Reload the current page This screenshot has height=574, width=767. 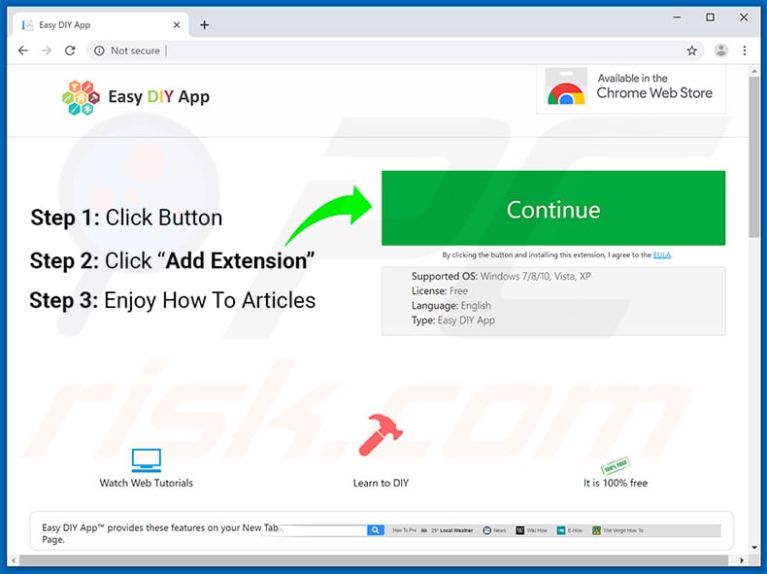pyautogui.click(x=70, y=51)
